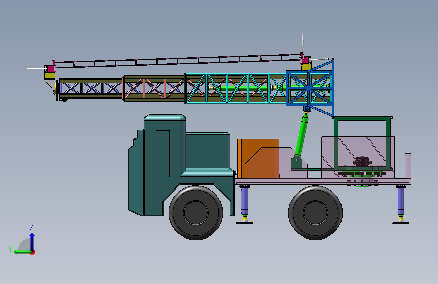The width and height of the screenshot is (438, 284).
Task: Select the purple-braced boom tip section
Action: (91, 88)
